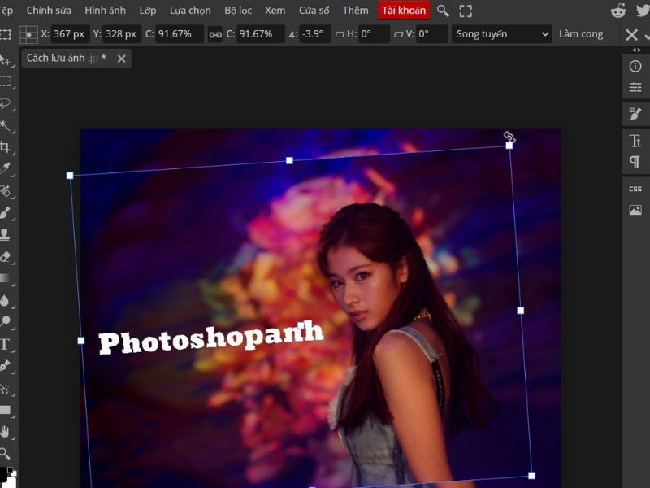Focus the X position field
The width and height of the screenshot is (650, 488).
click(71, 34)
